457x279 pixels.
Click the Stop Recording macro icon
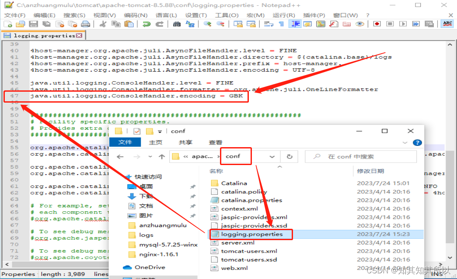(390, 24)
